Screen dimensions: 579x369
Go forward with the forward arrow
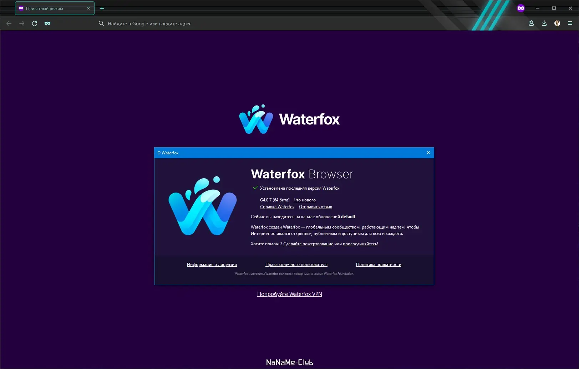[22, 24]
